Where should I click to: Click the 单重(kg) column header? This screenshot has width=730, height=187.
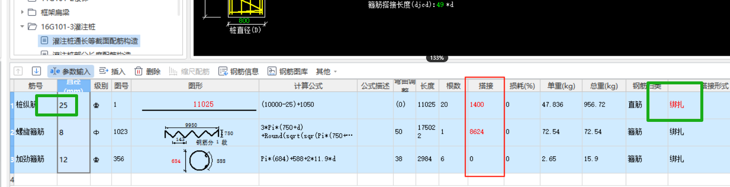pyautogui.click(x=561, y=85)
